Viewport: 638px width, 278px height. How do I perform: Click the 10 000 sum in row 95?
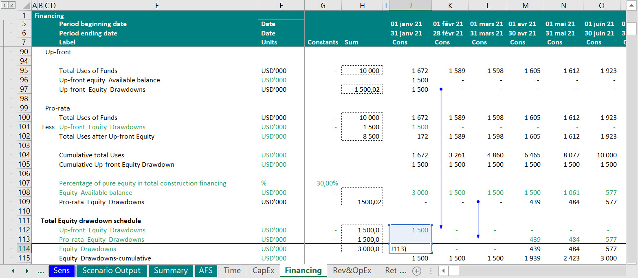coord(362,71)
